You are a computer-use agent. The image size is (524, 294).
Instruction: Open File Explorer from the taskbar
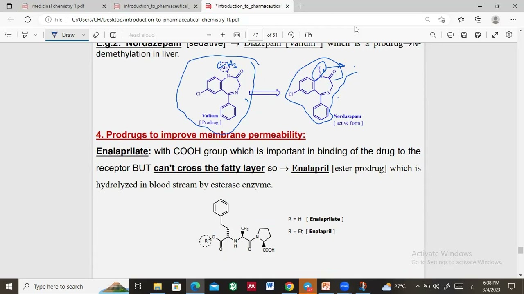[157, 286]
